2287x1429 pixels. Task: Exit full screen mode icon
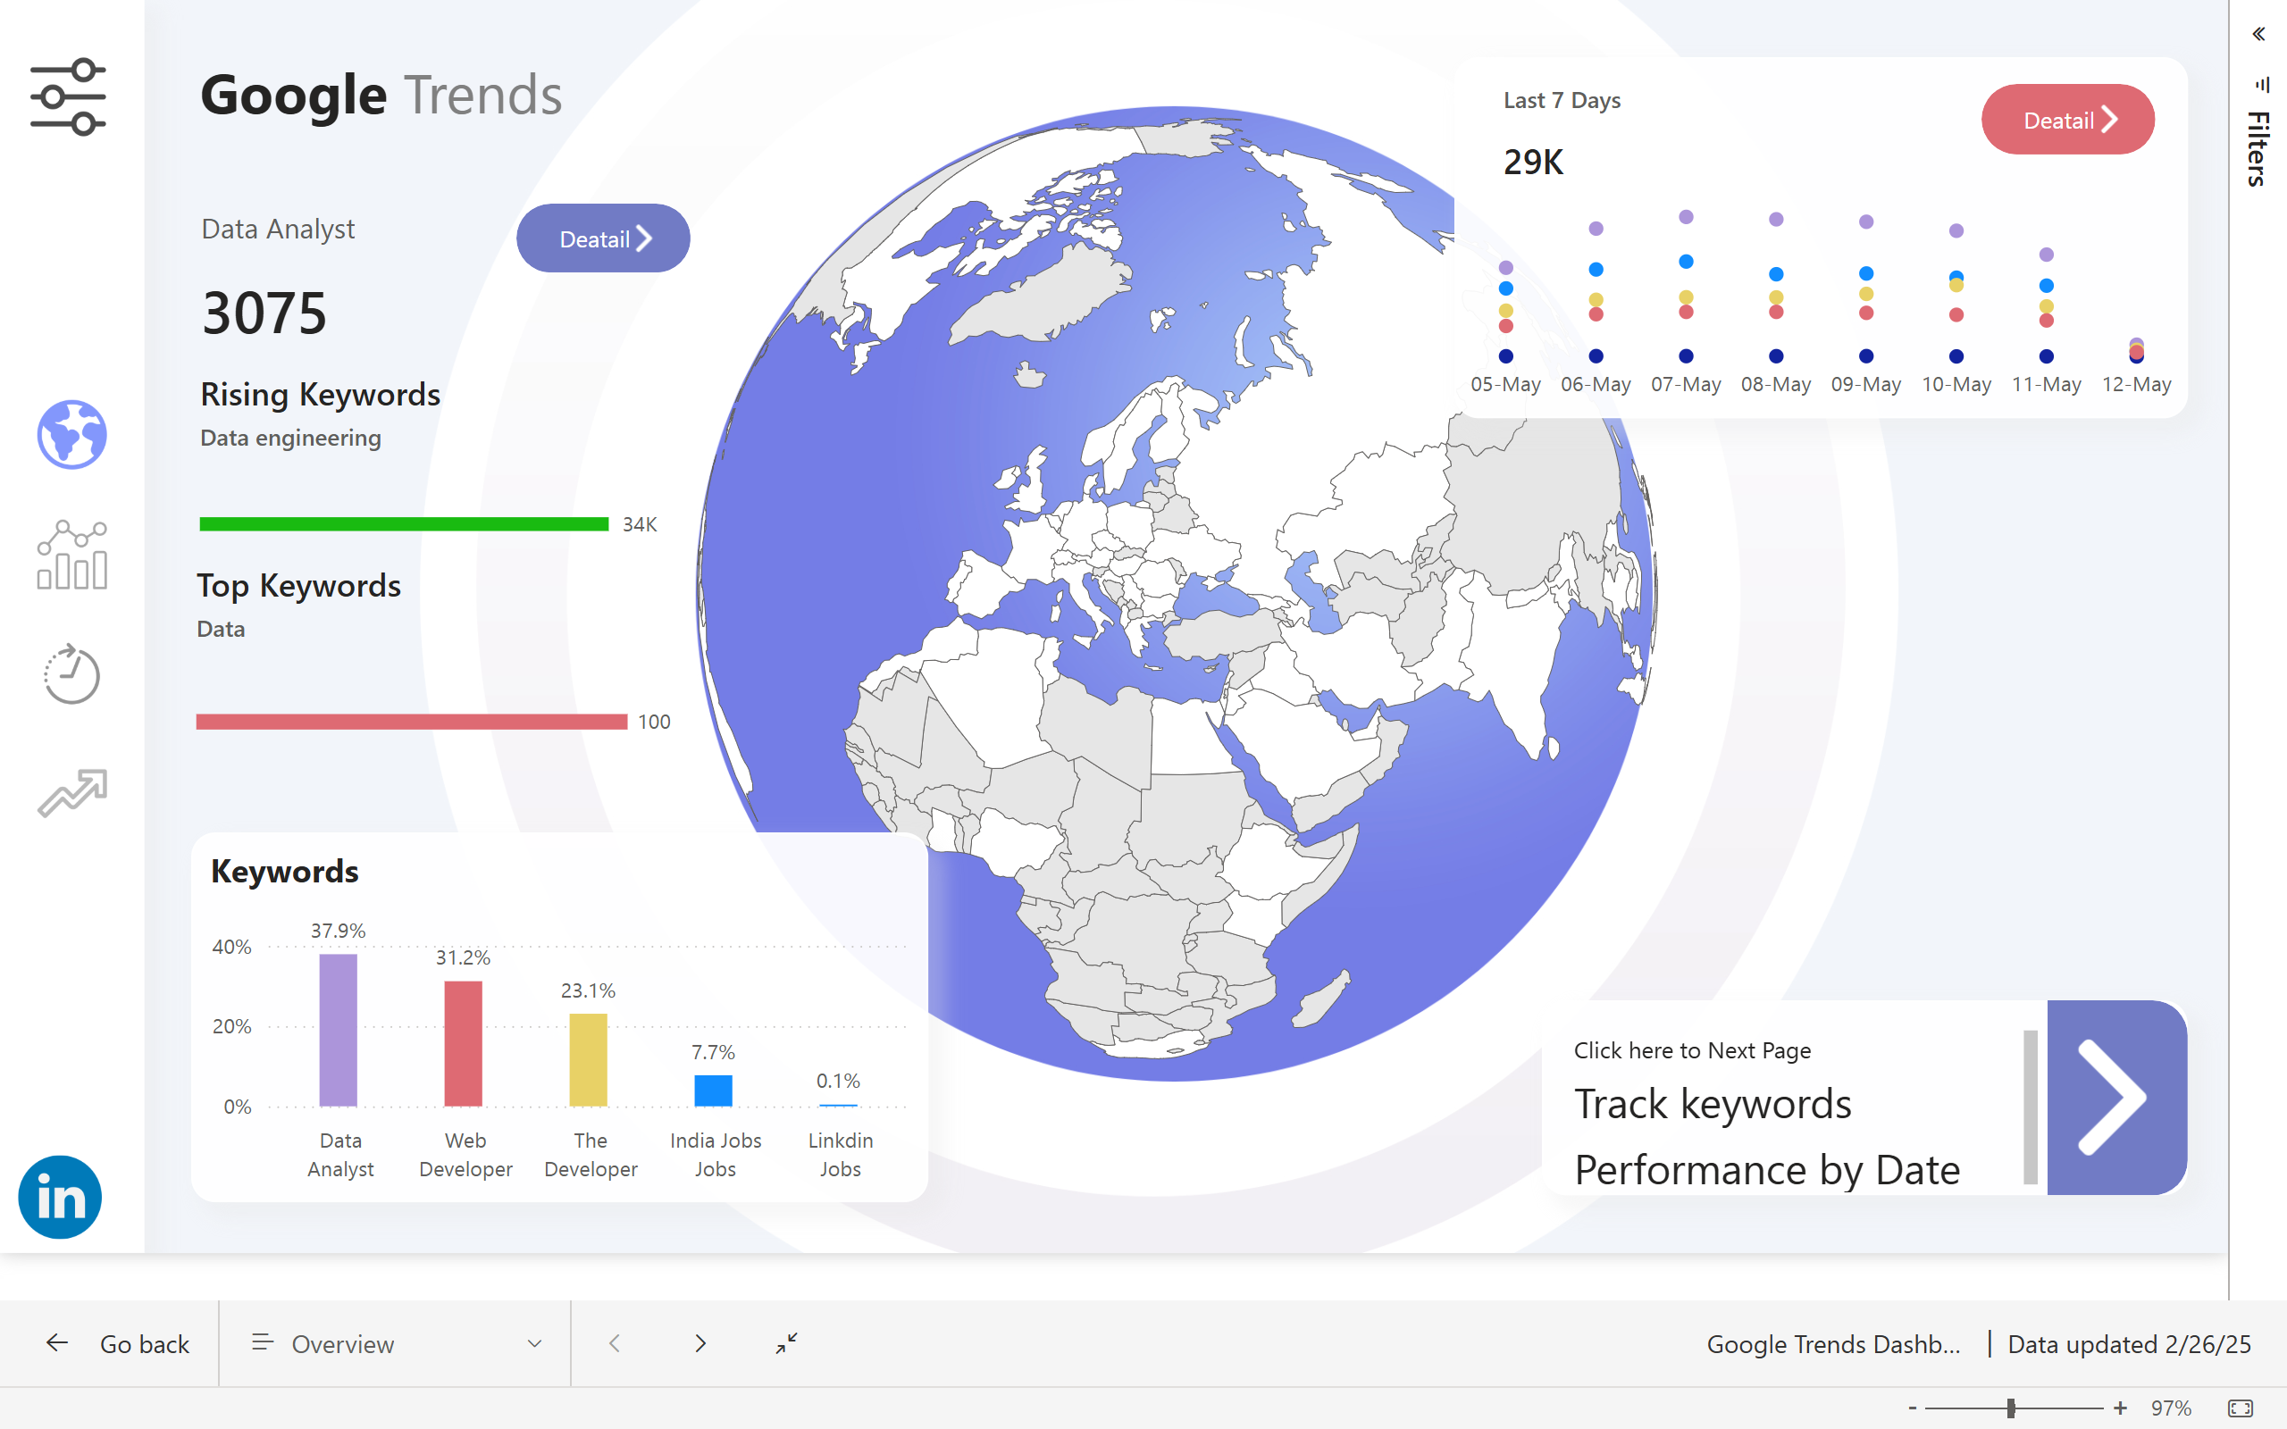point(786,1343)
